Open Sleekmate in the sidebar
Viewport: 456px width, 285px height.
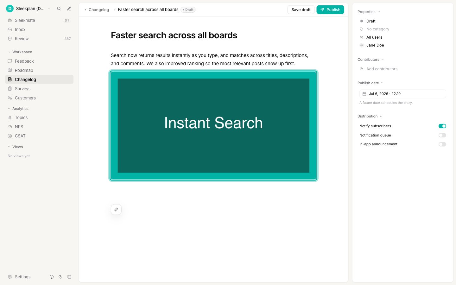pos(39,20)
